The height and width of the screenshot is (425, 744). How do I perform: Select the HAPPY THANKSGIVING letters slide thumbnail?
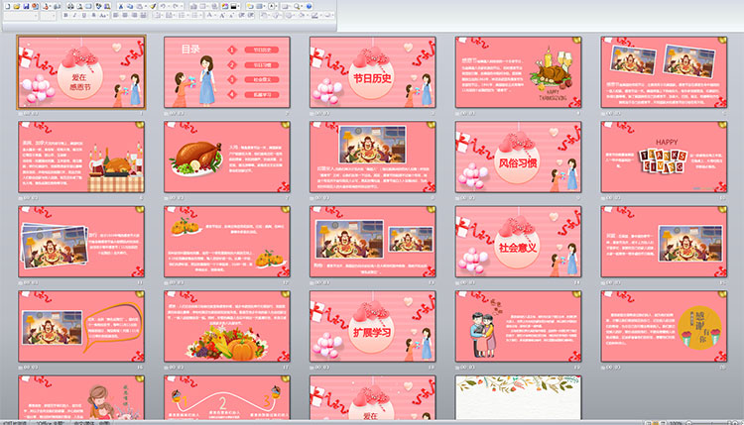[x=664, y=157]
